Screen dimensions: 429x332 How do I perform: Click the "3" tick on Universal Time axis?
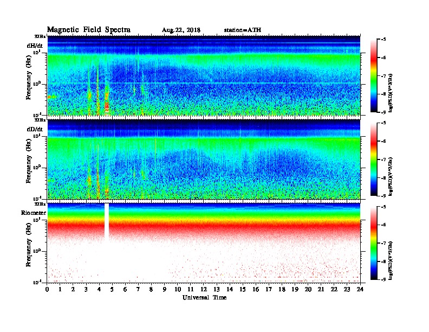tap(86, 289)
